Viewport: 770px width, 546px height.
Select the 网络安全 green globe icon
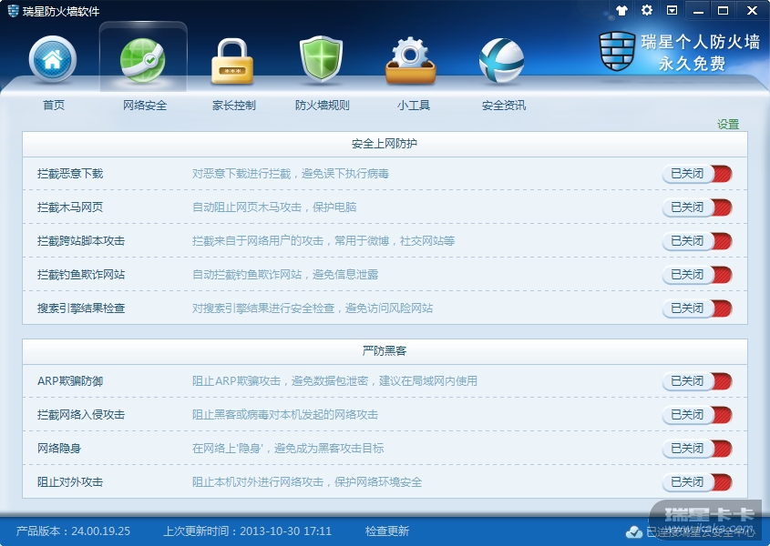(143, 60)
